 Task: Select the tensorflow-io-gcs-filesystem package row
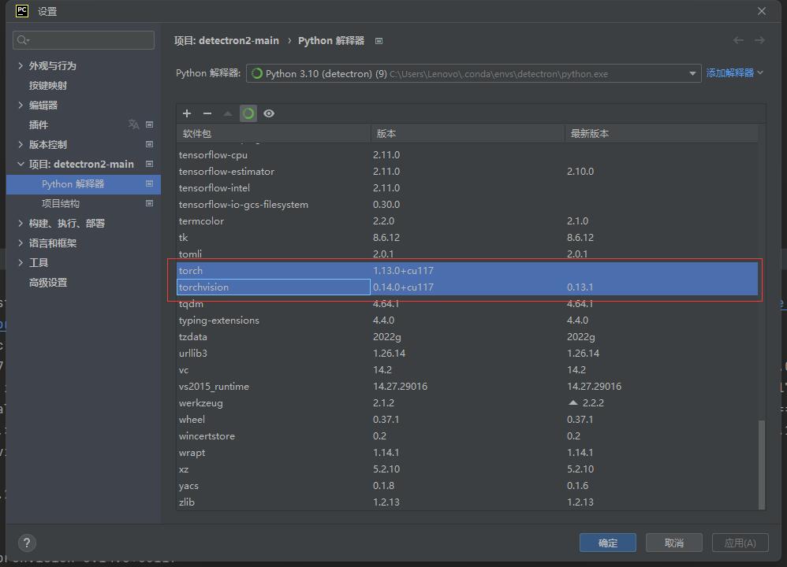click(x=468, y=205)
